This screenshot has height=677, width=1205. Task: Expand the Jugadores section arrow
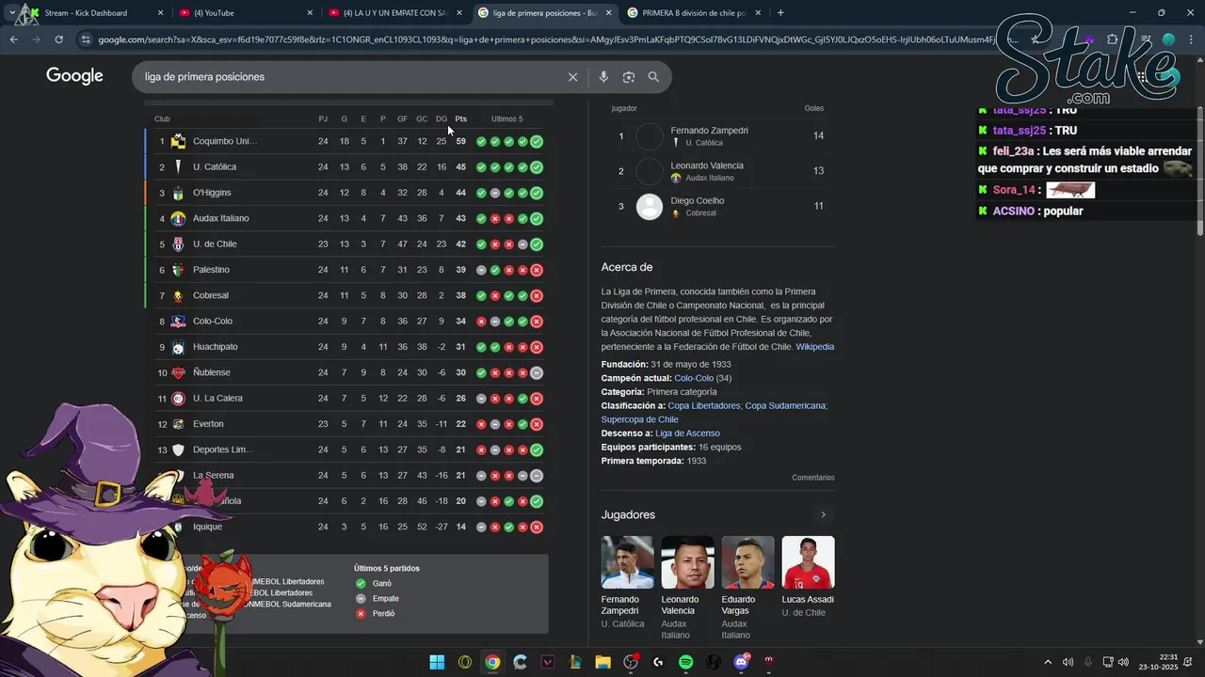pos(823,514)
